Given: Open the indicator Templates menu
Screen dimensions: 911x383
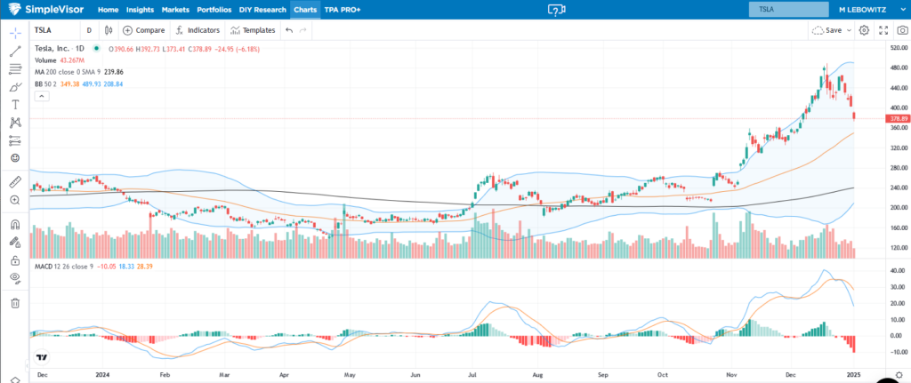Looking at the screenshot, I should [x=253, y=30].
